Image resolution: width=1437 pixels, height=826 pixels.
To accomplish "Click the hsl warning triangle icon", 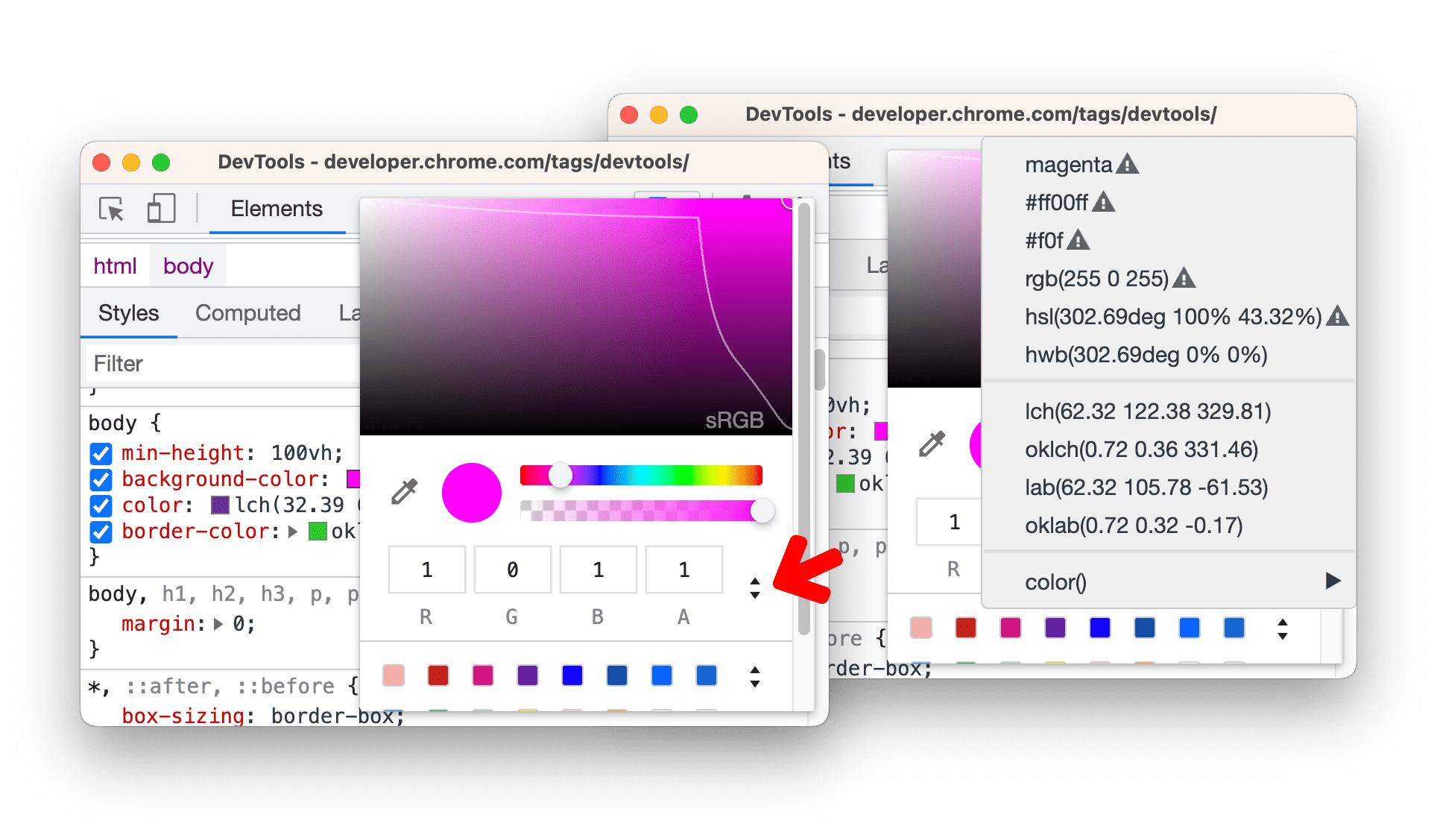I will pyautogui.click(x=1348, y=316).
